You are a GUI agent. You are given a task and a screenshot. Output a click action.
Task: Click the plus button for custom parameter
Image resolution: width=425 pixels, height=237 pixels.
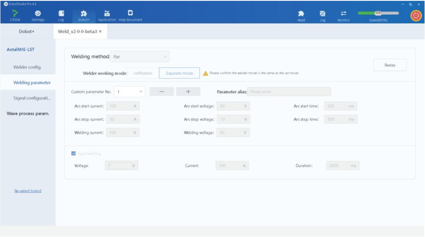pyautogui.click(x=188, y=92)
